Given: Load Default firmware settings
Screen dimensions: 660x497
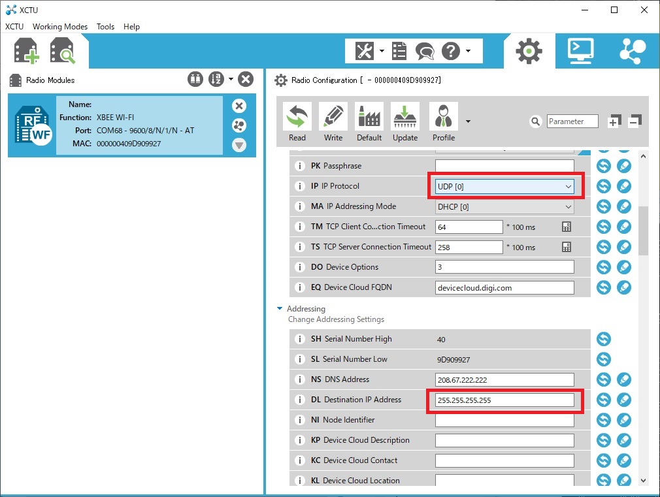Looking at the screenshot, I should (x=369, y=122).
